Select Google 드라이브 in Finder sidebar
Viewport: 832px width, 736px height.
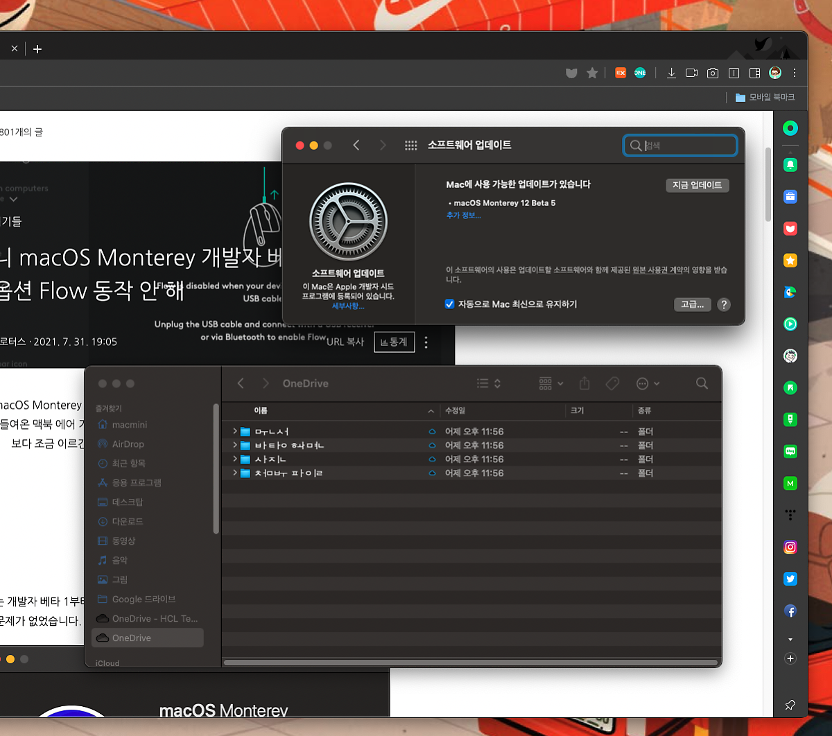coord(144,599)
